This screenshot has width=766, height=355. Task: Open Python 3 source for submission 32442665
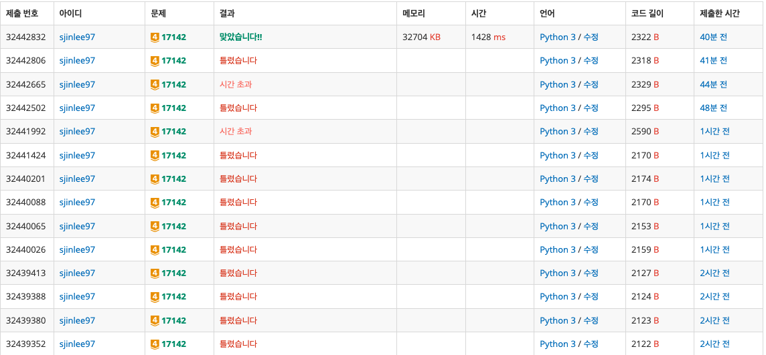[x=557, y=84]
